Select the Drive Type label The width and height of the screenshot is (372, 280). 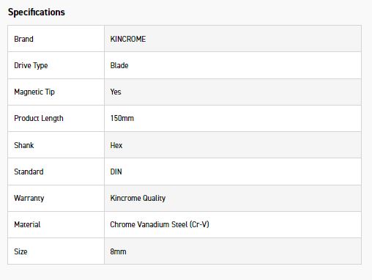click(x=31, y=65)
